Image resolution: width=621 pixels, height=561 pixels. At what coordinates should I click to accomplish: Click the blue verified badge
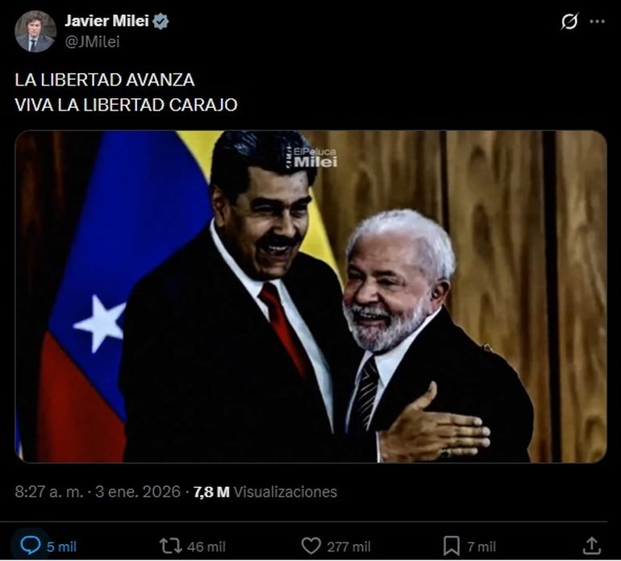[160, 21]
